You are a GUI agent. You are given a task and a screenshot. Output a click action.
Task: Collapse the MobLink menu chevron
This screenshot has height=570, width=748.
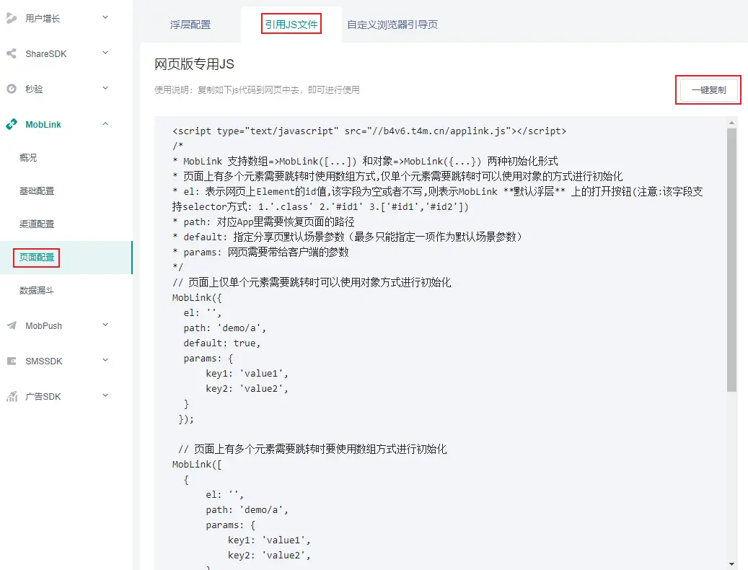105,124
